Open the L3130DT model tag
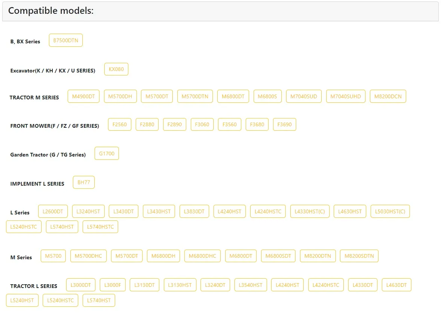Screen dimensions: 441x319 (144, 285)
